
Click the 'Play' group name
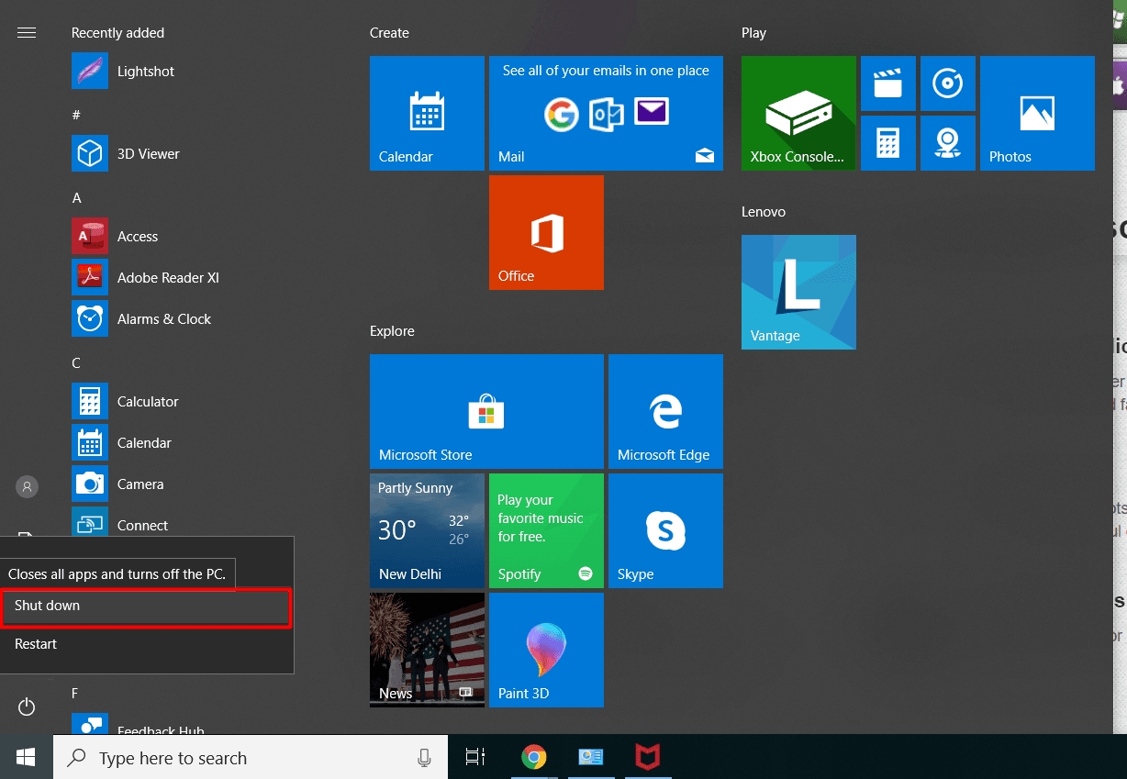pos(753,33)
